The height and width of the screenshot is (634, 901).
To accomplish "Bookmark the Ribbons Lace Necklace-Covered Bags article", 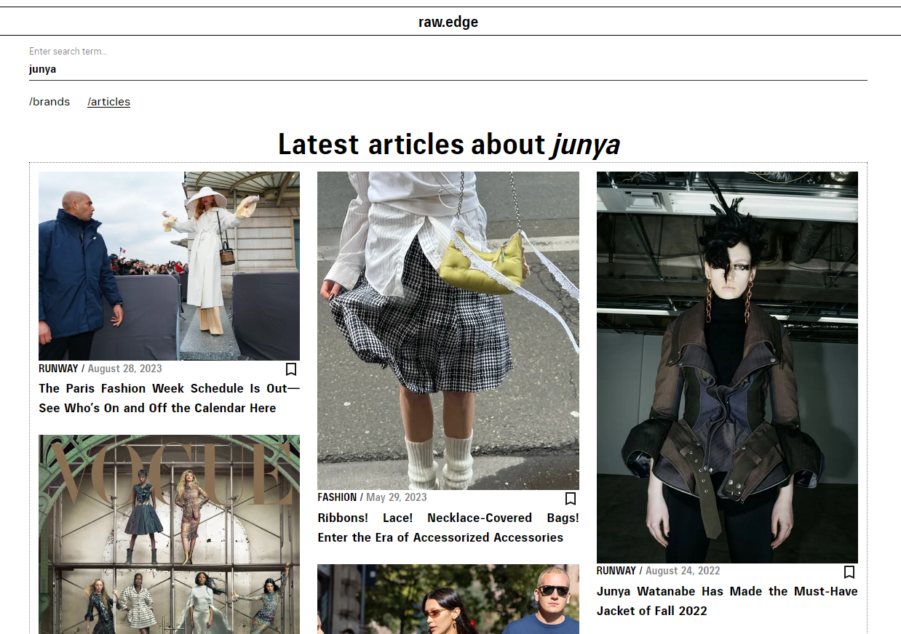I will pyautogui.click(x=571, y=499).
